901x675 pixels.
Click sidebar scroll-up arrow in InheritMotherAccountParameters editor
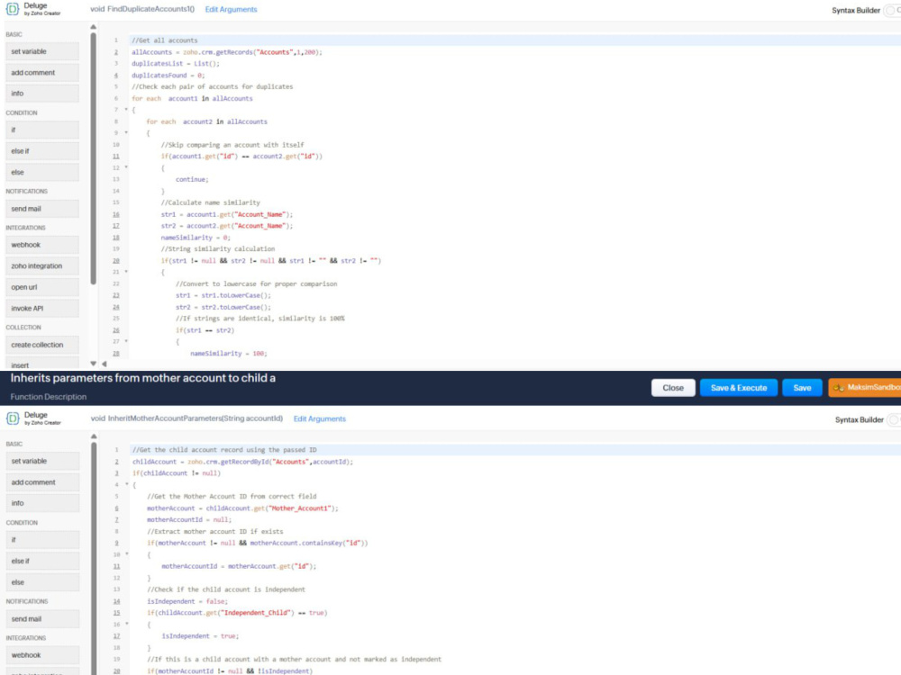pyautogui.click(x=93, y=436)
